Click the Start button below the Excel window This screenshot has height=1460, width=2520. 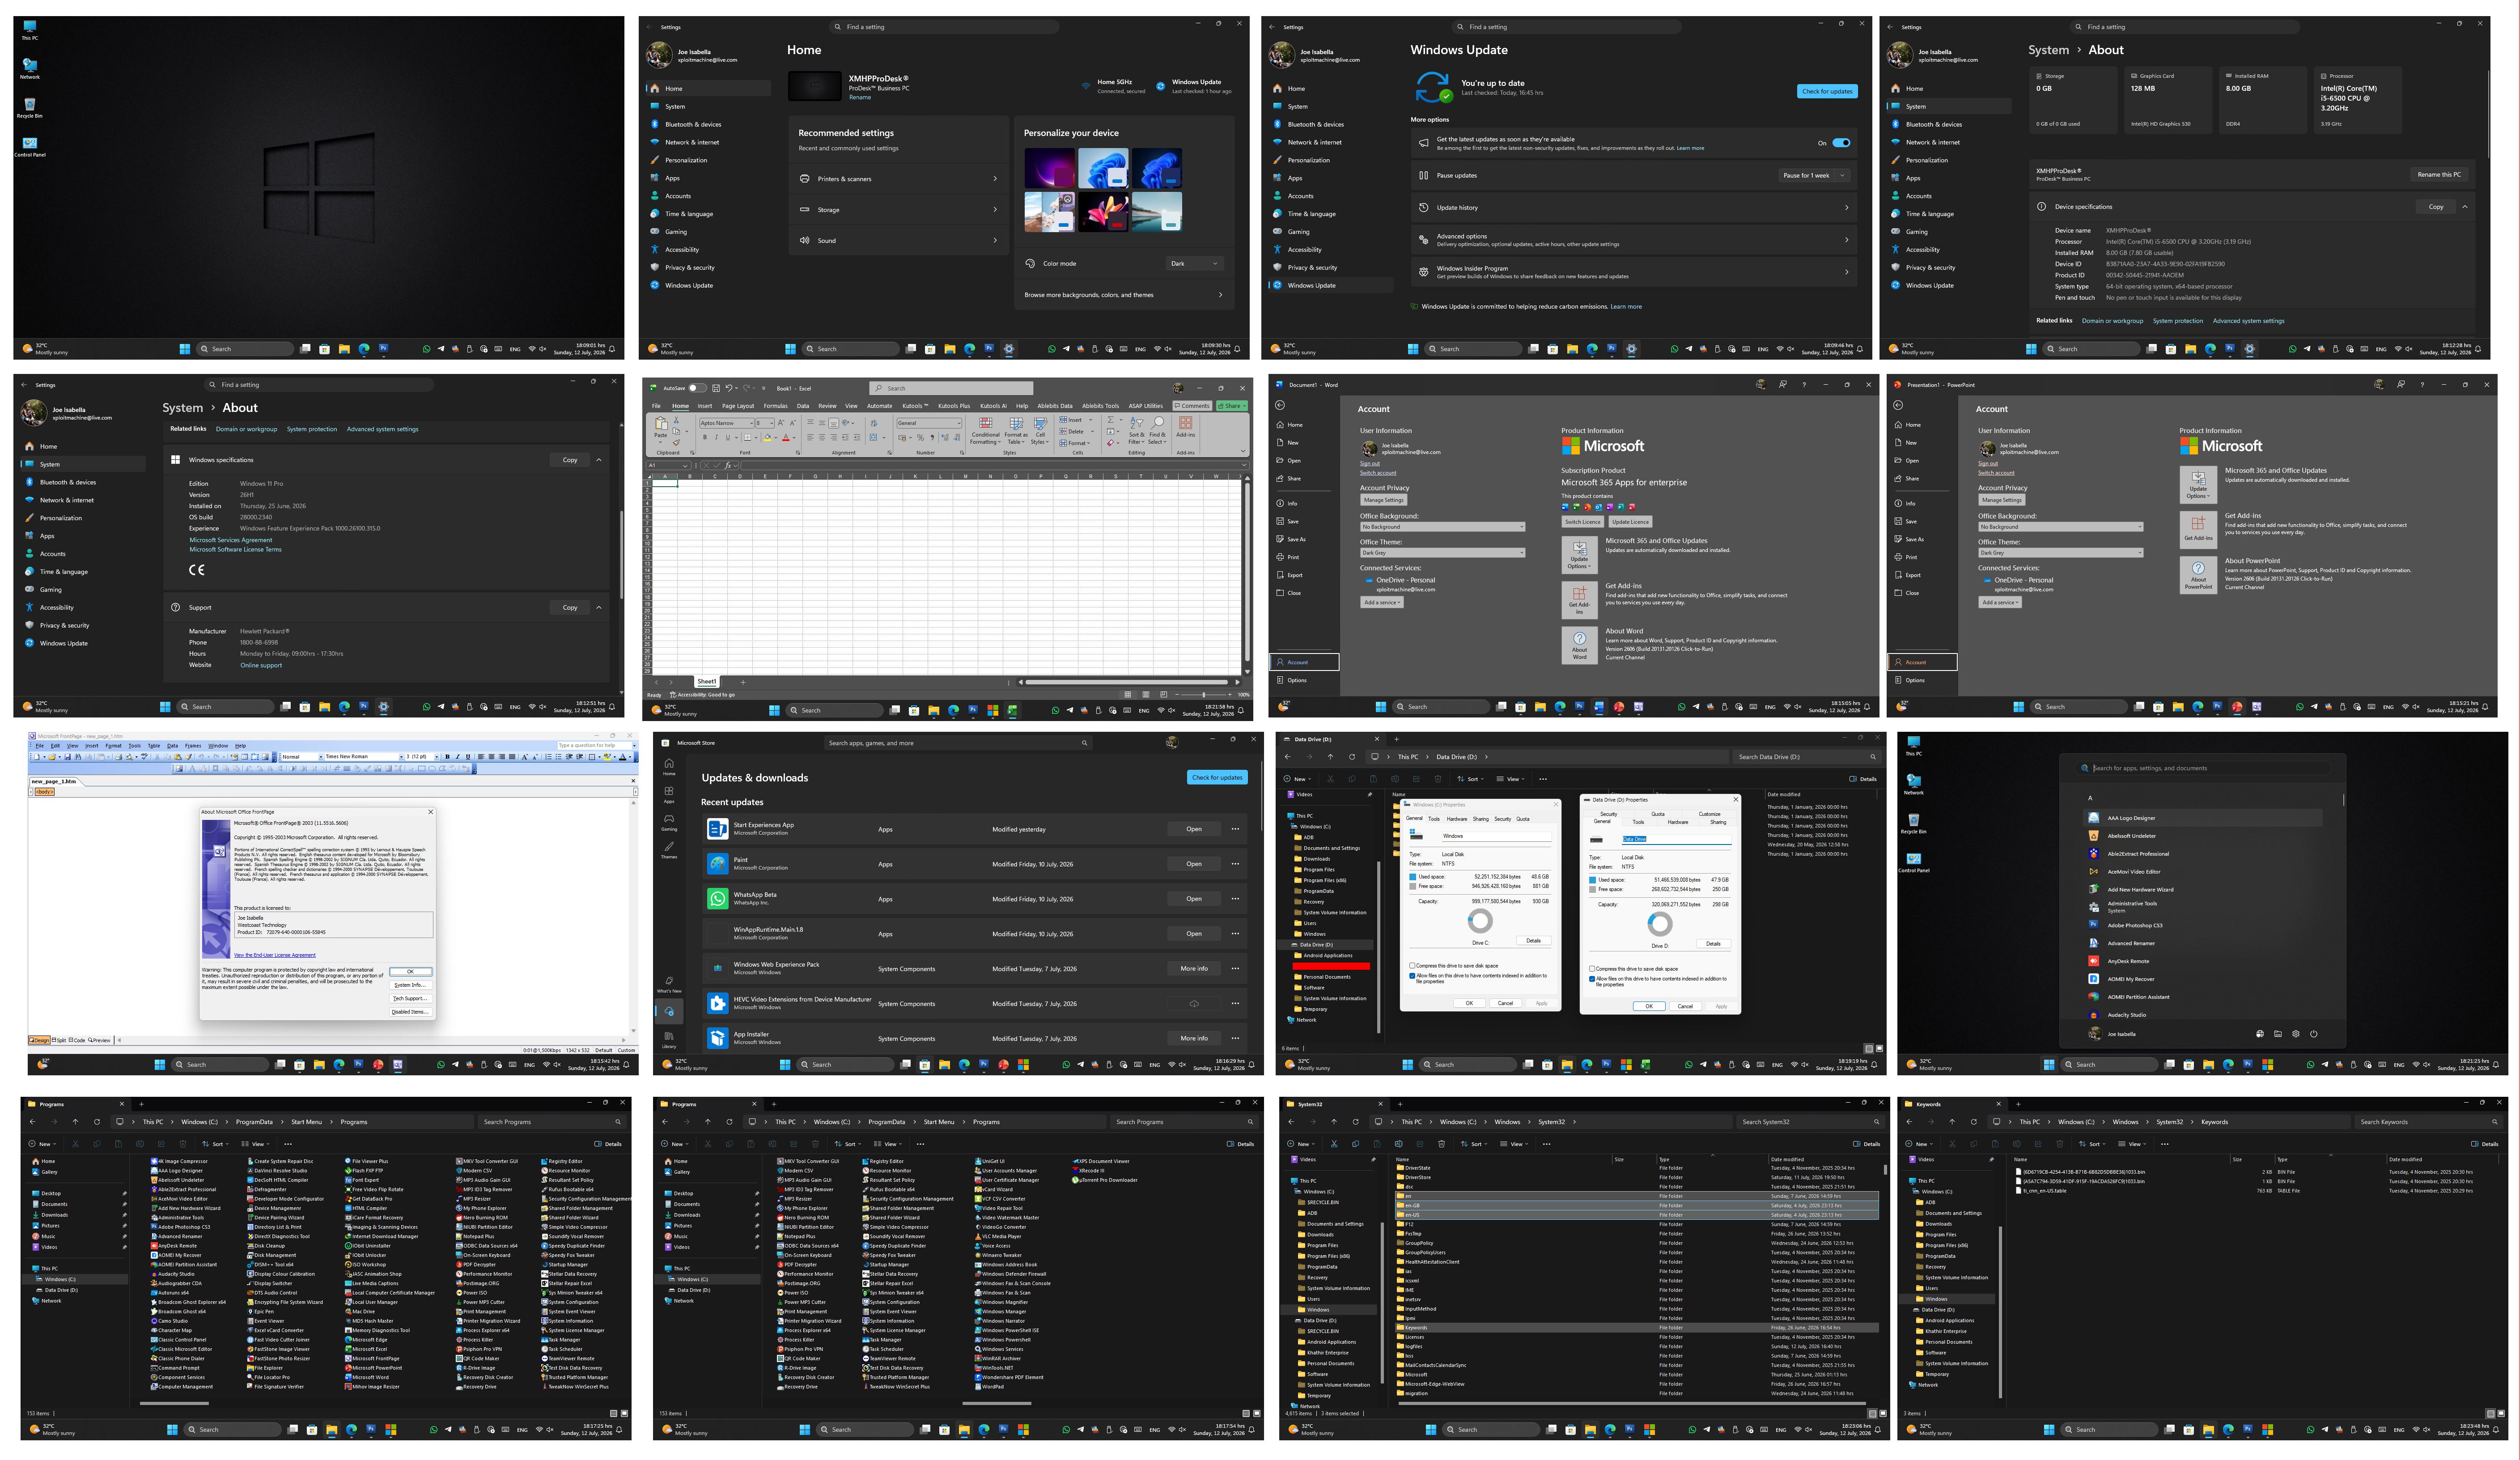[774, 711]
